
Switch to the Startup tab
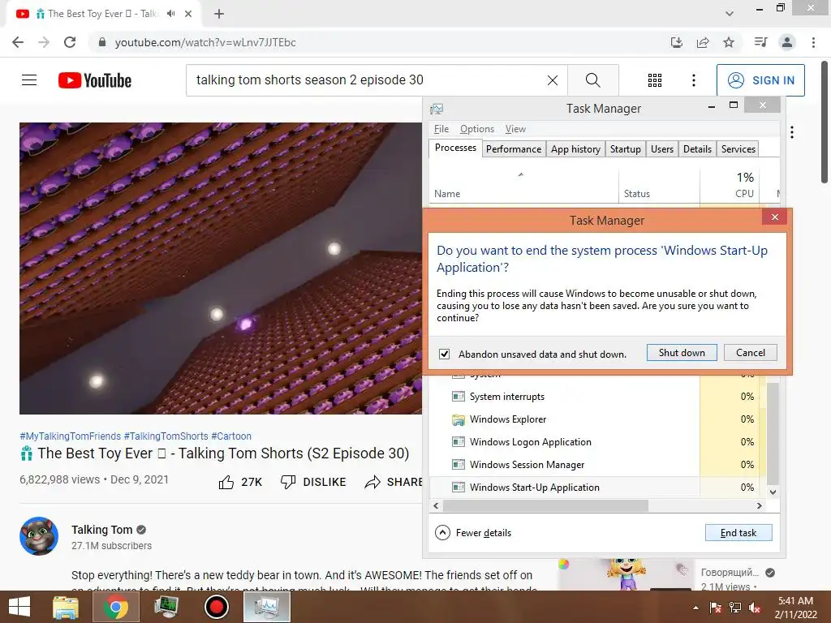[626, 149]
